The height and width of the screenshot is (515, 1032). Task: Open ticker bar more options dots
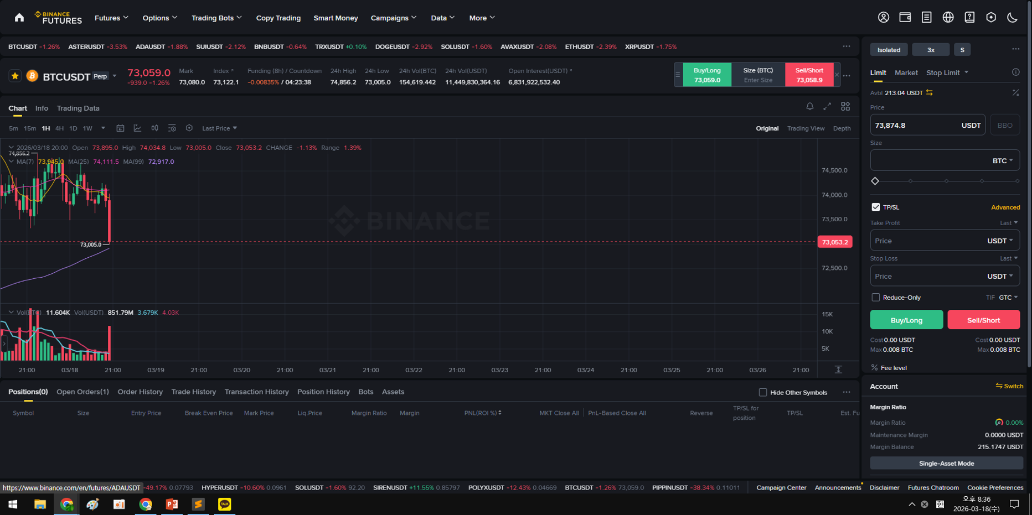(x=847, y=46)
